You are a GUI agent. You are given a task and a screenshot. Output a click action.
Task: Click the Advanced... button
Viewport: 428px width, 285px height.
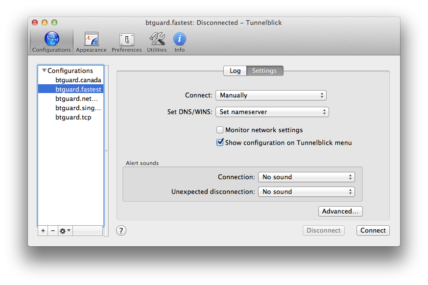pyautogui.click(x=340, y=212)
